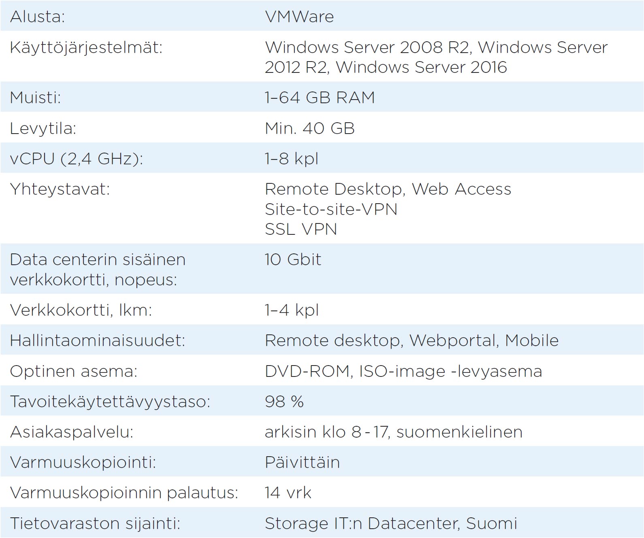Image resolution: width=644 pixels, height=538 pixels.
Task: Select the Alusta row label
Action: (x=37, y=17)
